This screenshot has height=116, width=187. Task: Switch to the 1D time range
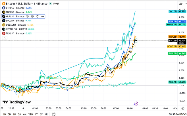[4, 114]
